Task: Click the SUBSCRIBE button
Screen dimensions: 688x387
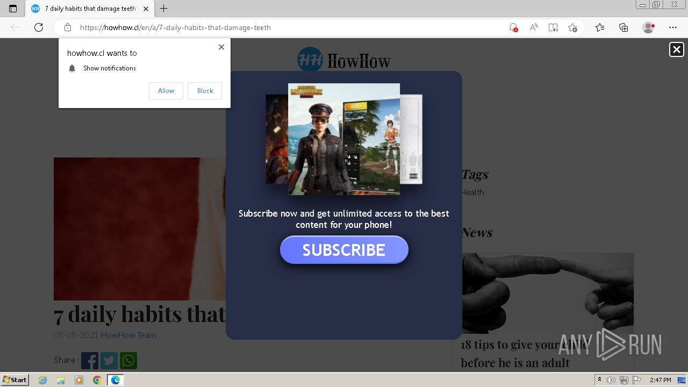Action: (344, 250)
